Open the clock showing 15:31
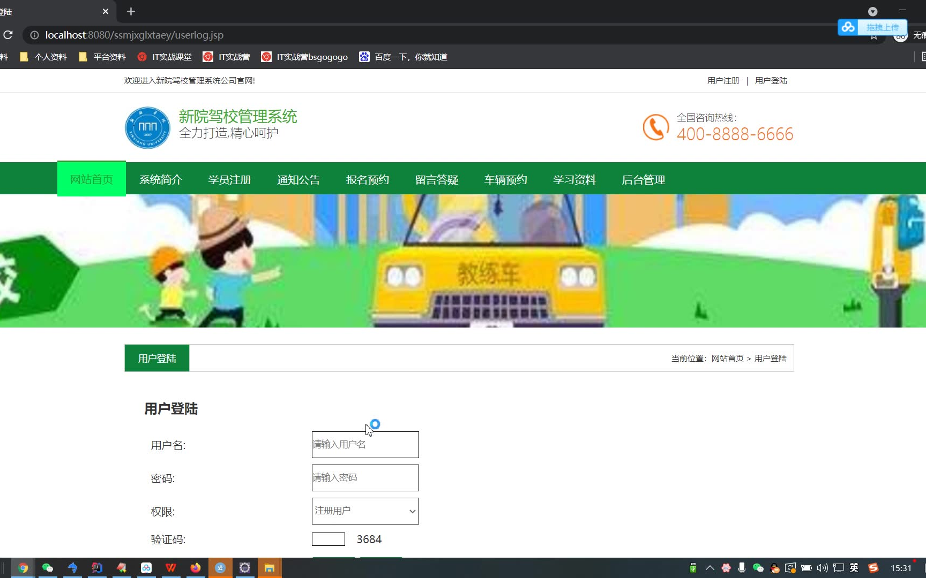This screenshot has height=578, width=926. click(x=901, y=568)
